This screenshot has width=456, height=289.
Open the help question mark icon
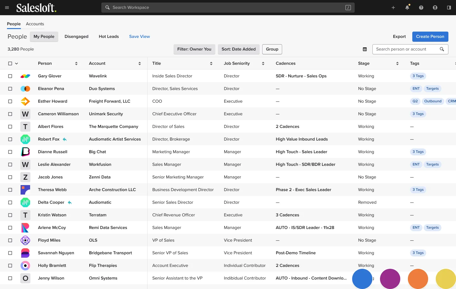pyautogui.click(x=421, y=8)
